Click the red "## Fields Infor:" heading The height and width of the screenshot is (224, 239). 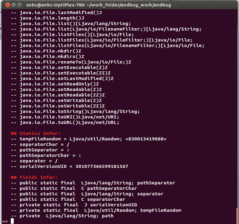34,177
